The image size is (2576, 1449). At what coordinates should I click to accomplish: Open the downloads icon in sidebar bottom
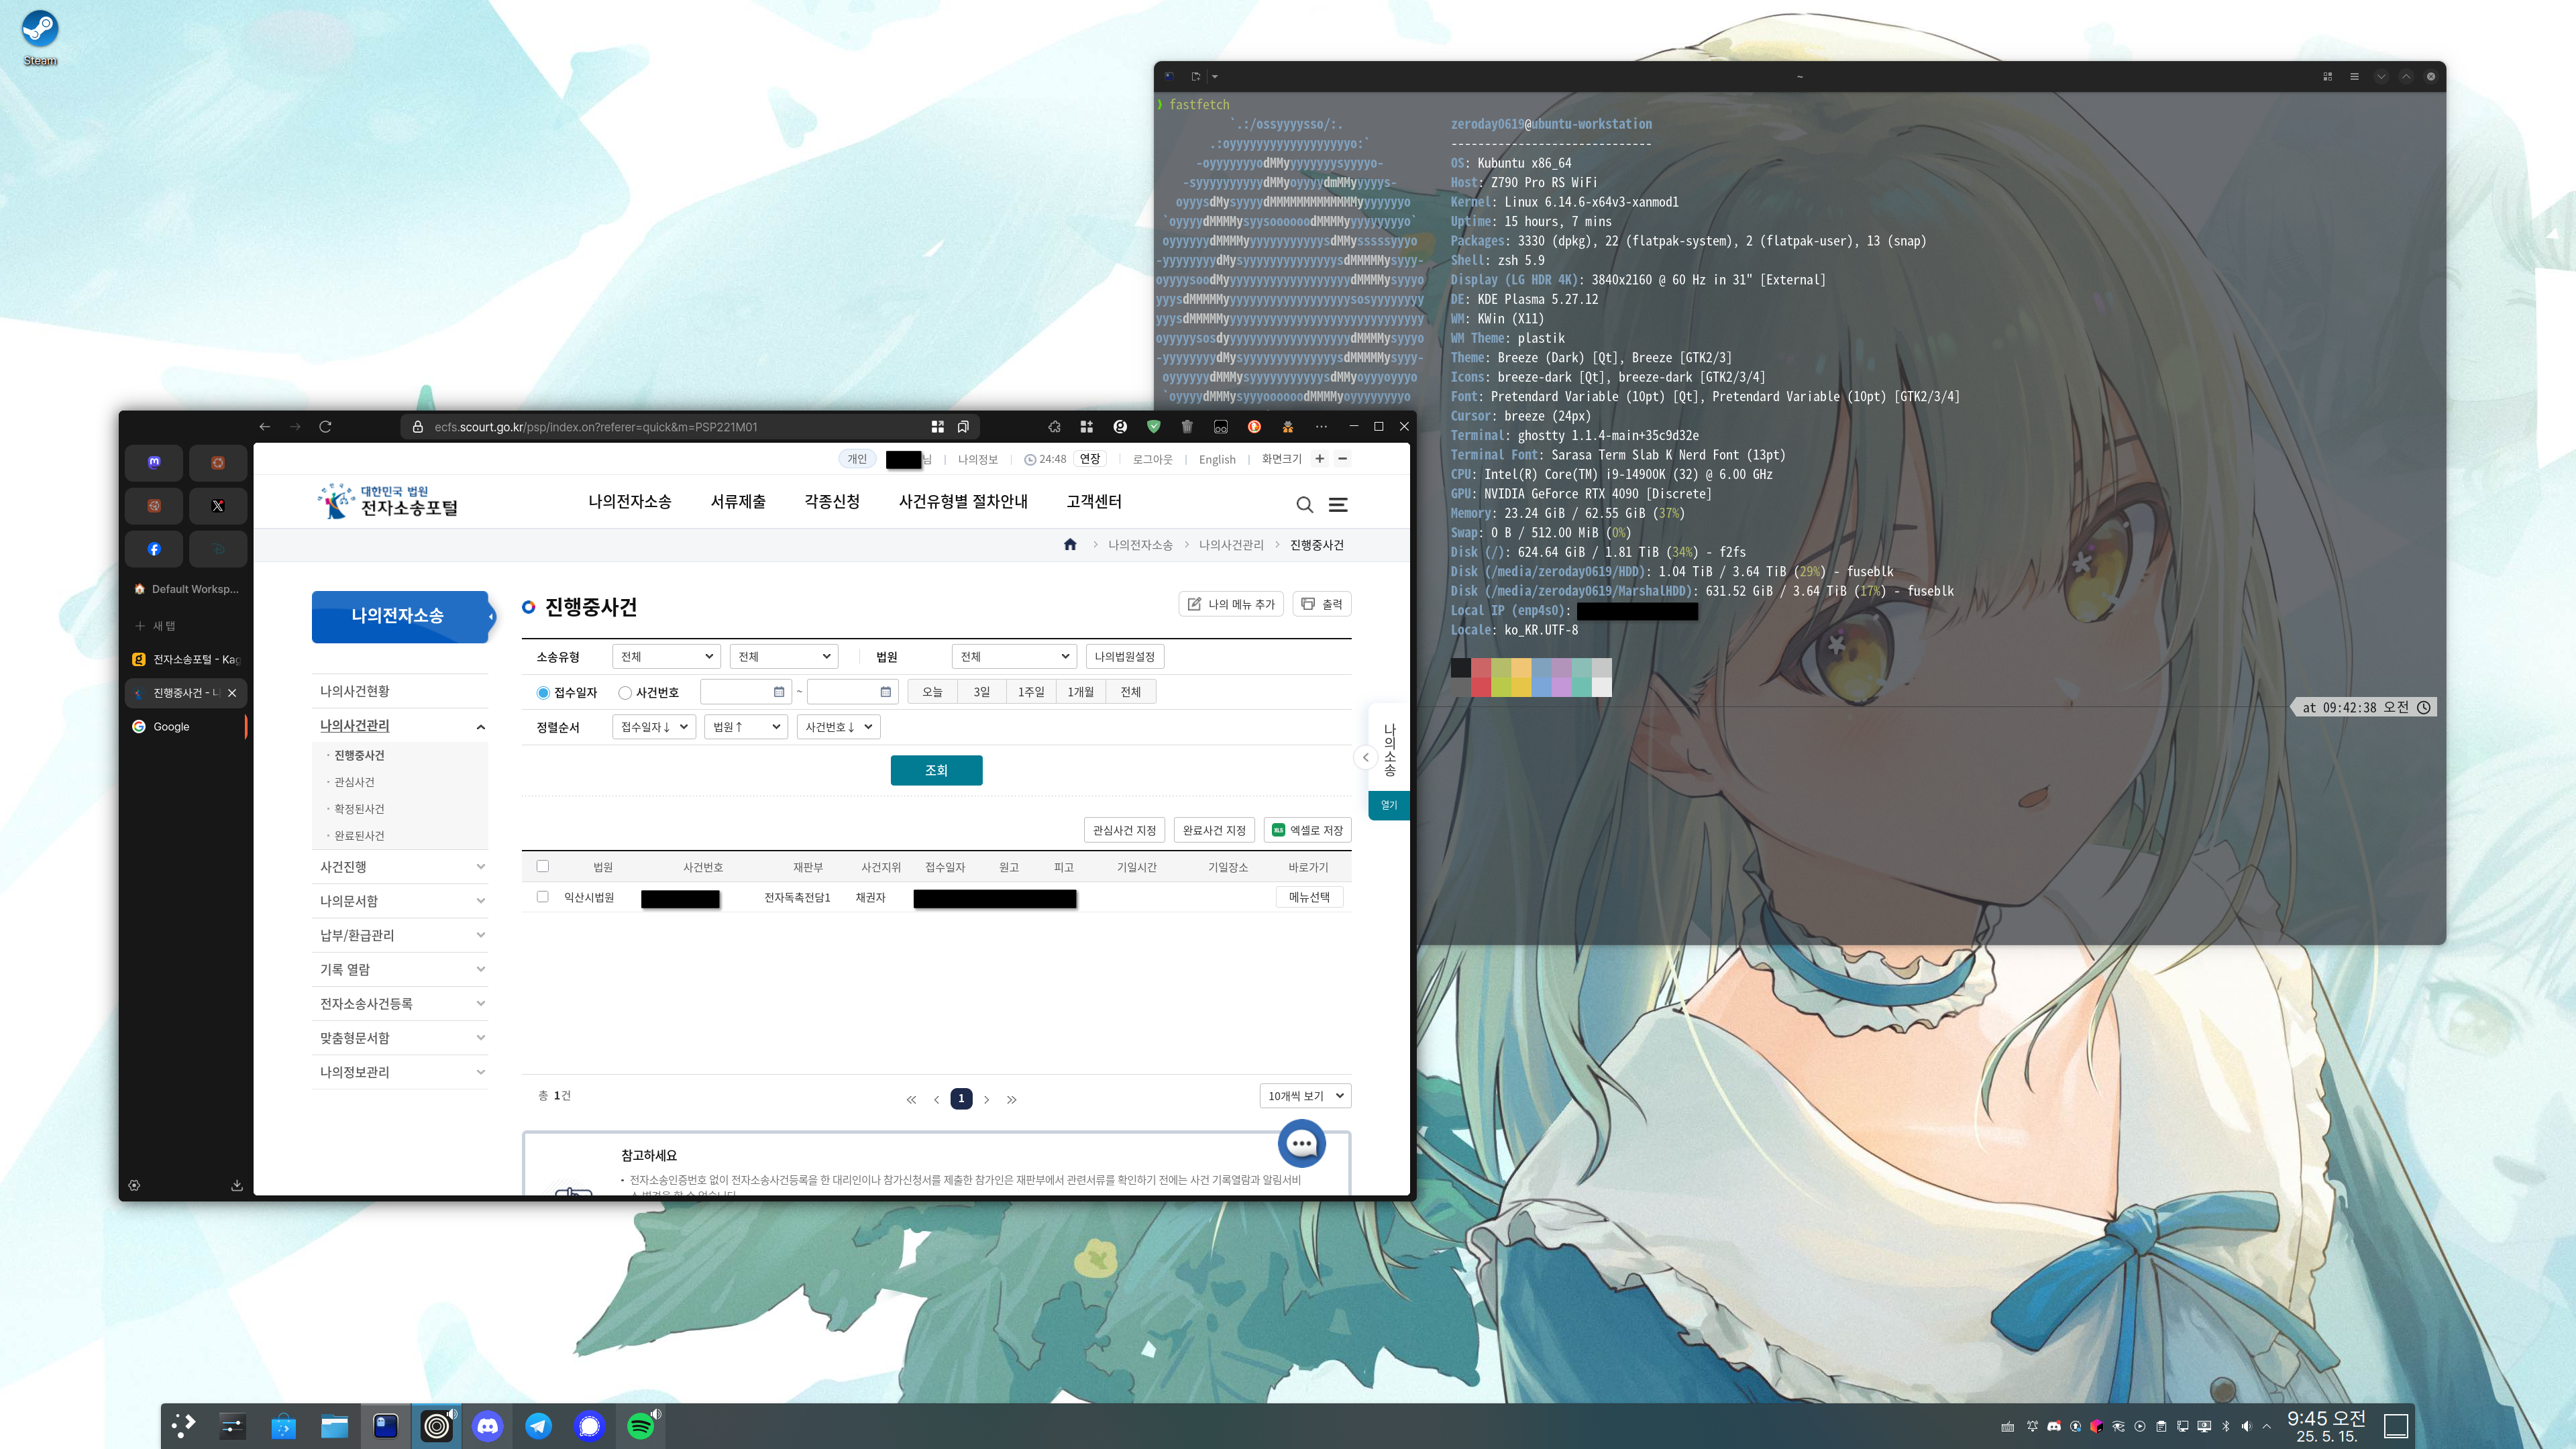point(237,1186)
